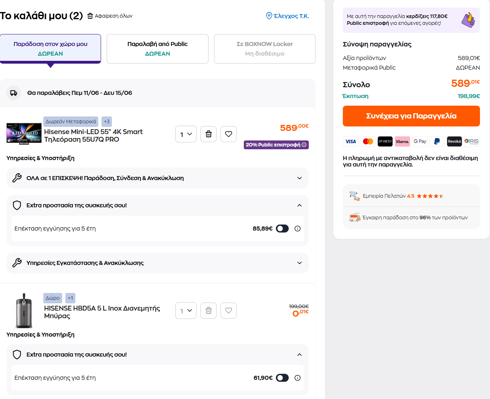The width and height of the screenshot is (490, 399).
Task: Click Αφαίρεση όλων link
Action: (113, 16)
